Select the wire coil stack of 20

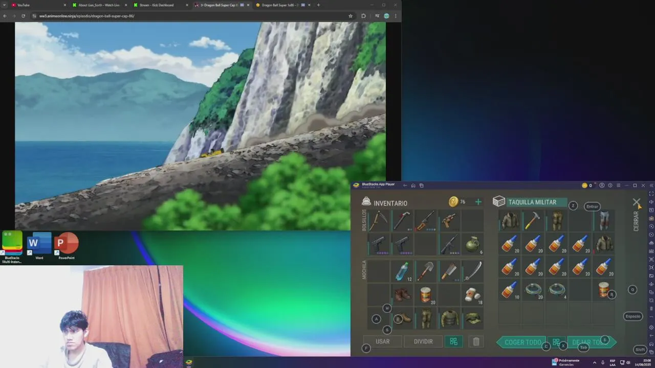pos(533,290)
